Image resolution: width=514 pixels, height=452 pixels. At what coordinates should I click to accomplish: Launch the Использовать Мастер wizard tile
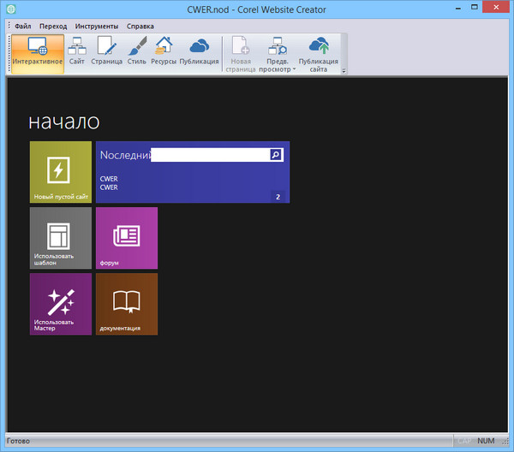(x=60, y=304)
